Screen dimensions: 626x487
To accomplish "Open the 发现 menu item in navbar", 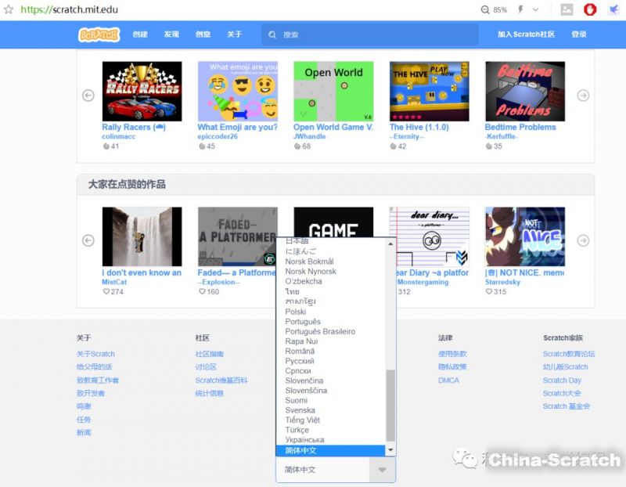I will (171, 34).
